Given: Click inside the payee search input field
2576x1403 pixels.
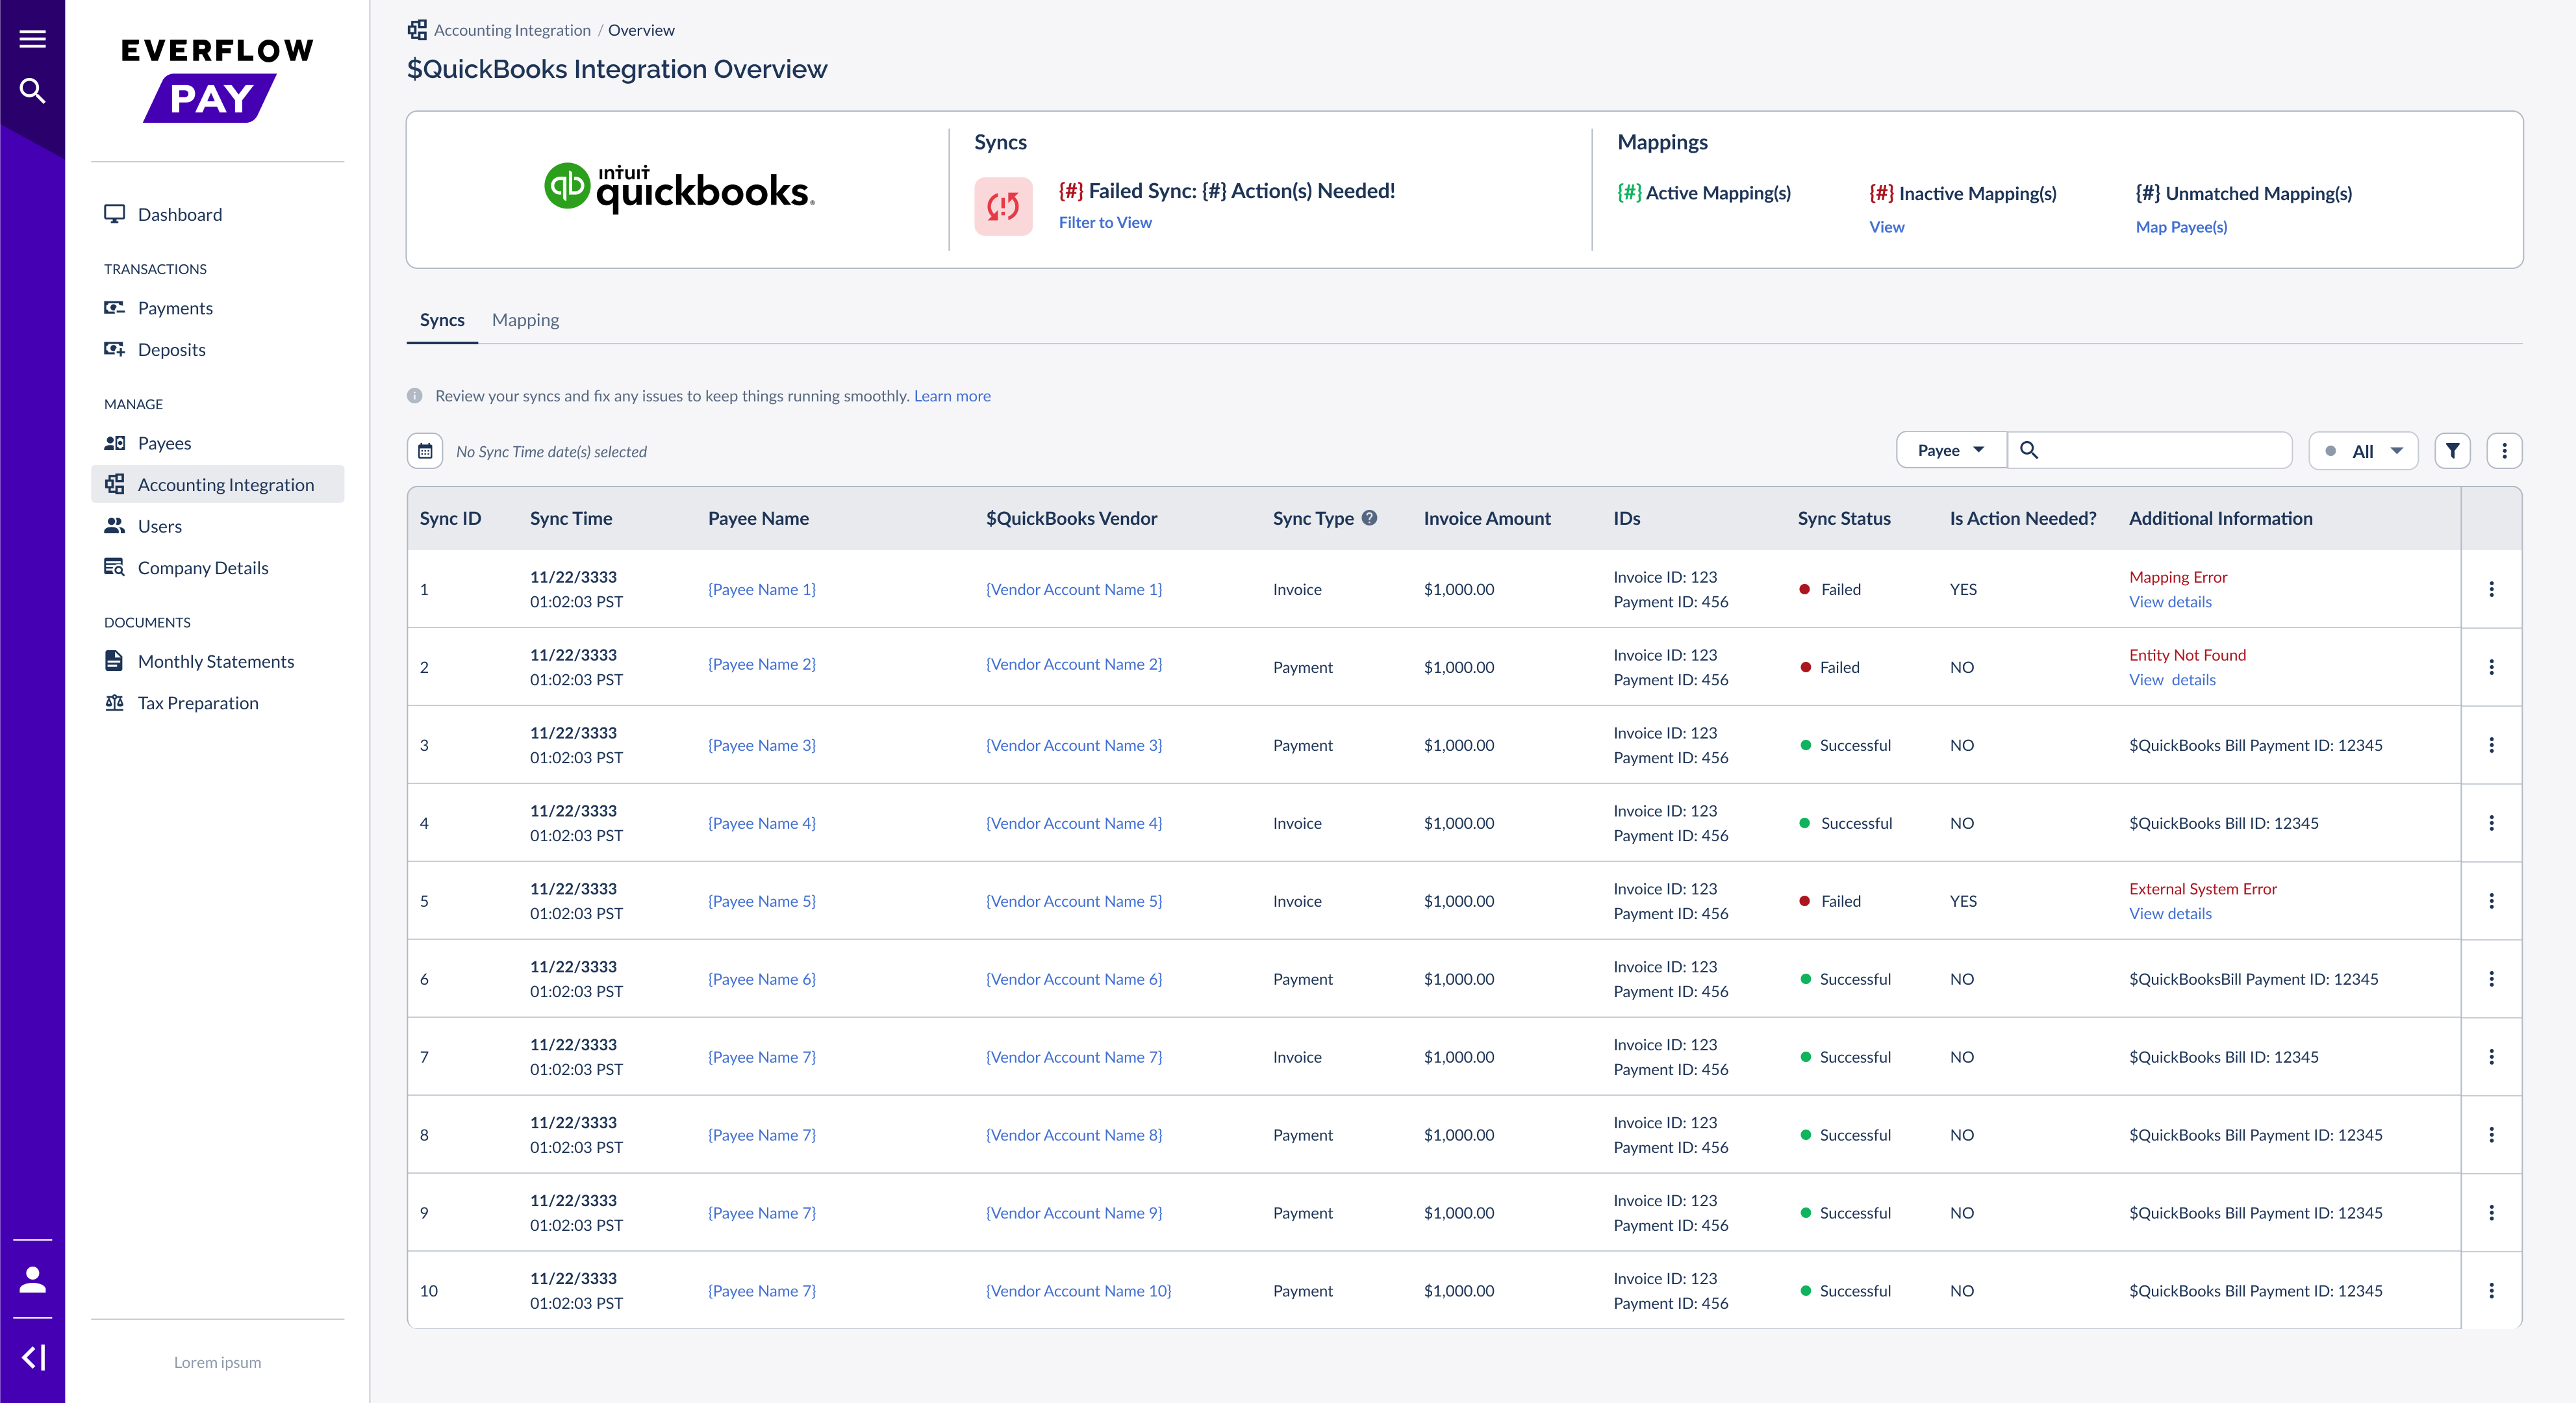Looking at the screenshot, I should (2150, 450).
